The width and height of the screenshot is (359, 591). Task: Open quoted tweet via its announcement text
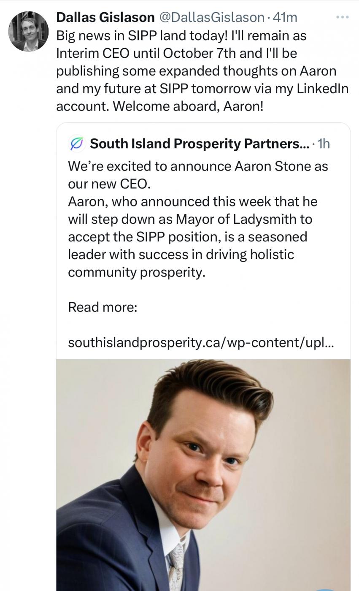coord(198,166)
